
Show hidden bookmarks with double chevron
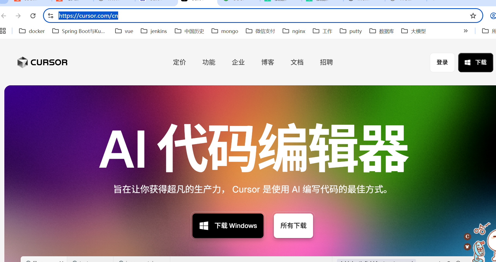[466, 31]
